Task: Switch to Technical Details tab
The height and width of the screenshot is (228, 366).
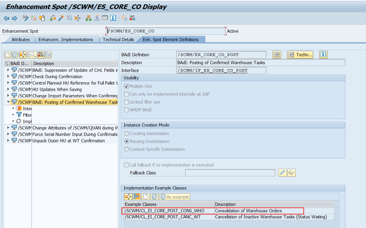Action: pyautogui.click(x=118, y=39)
